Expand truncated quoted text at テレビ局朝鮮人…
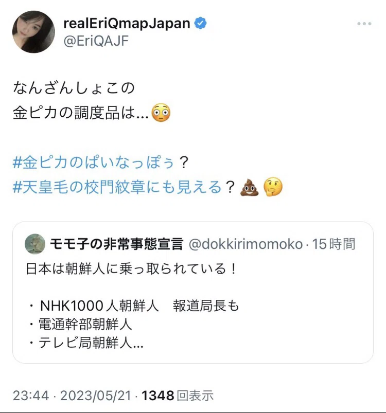Image resolution: width=386 pixels, height=413 pixels. click(x=85, y=343)
